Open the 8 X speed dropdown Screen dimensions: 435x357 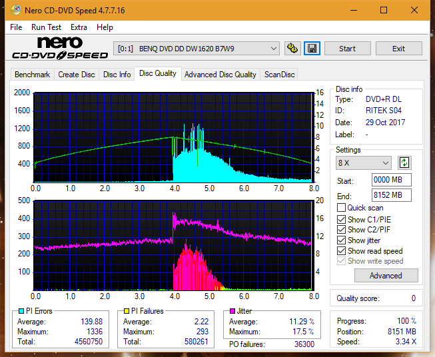(364, 163)
